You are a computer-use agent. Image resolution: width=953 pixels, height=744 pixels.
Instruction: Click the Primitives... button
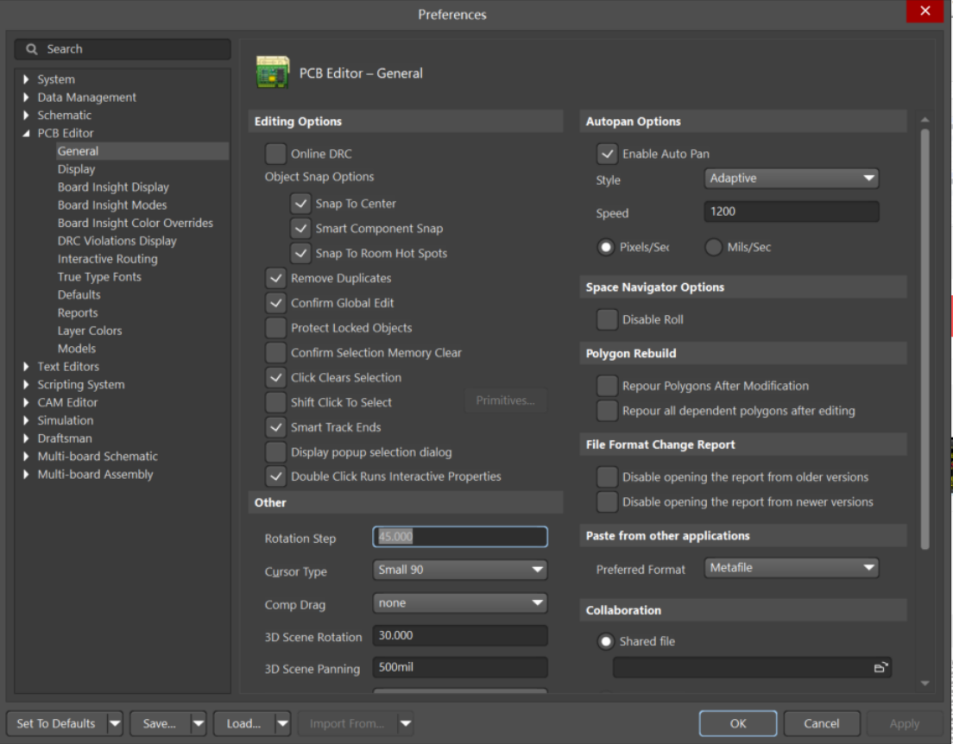pyautogui.click(x=506, y=400)
